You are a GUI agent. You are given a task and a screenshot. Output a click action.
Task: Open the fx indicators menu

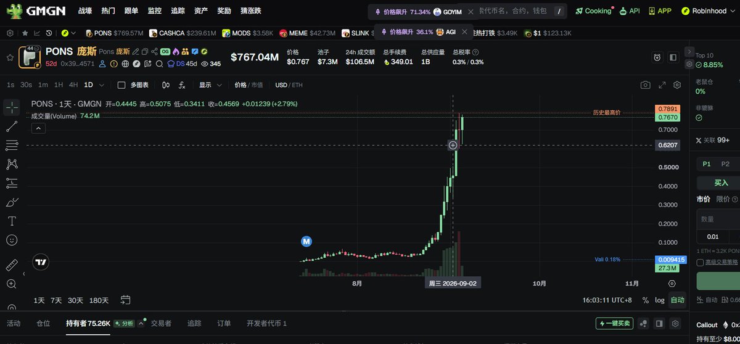[182, 85]
